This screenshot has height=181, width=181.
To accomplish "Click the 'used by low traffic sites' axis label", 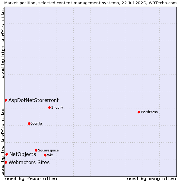I will (x=3, y=141).
